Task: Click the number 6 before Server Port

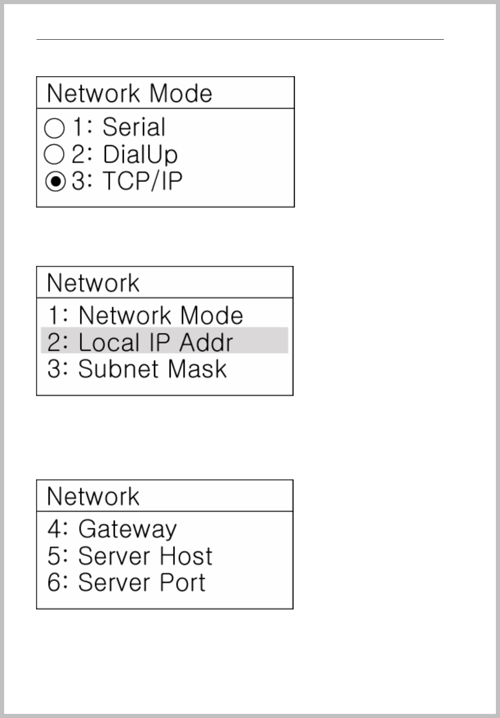Action: click(54, 583)
